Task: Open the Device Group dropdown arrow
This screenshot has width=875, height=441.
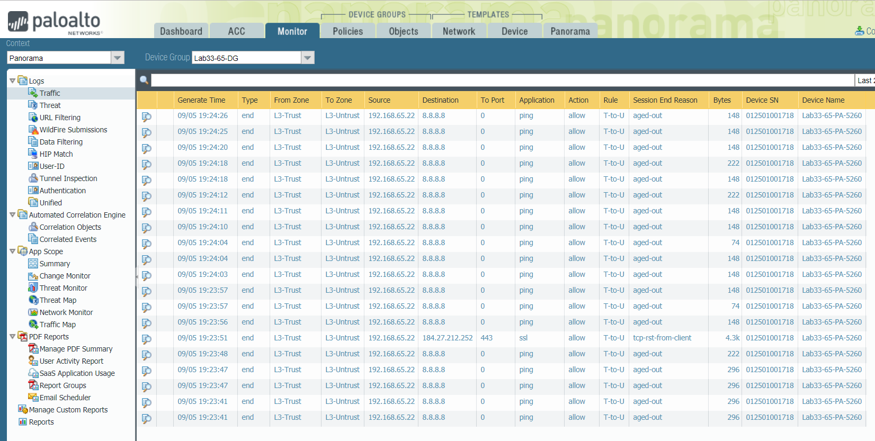Action: (308, 58)
